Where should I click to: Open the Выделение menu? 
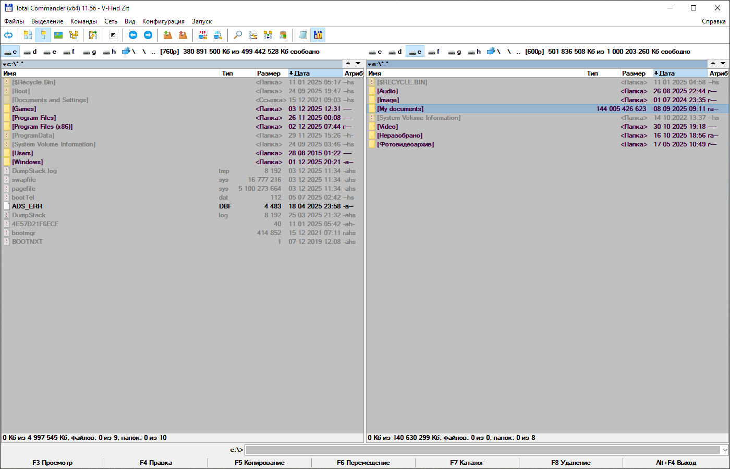[47, 21]
